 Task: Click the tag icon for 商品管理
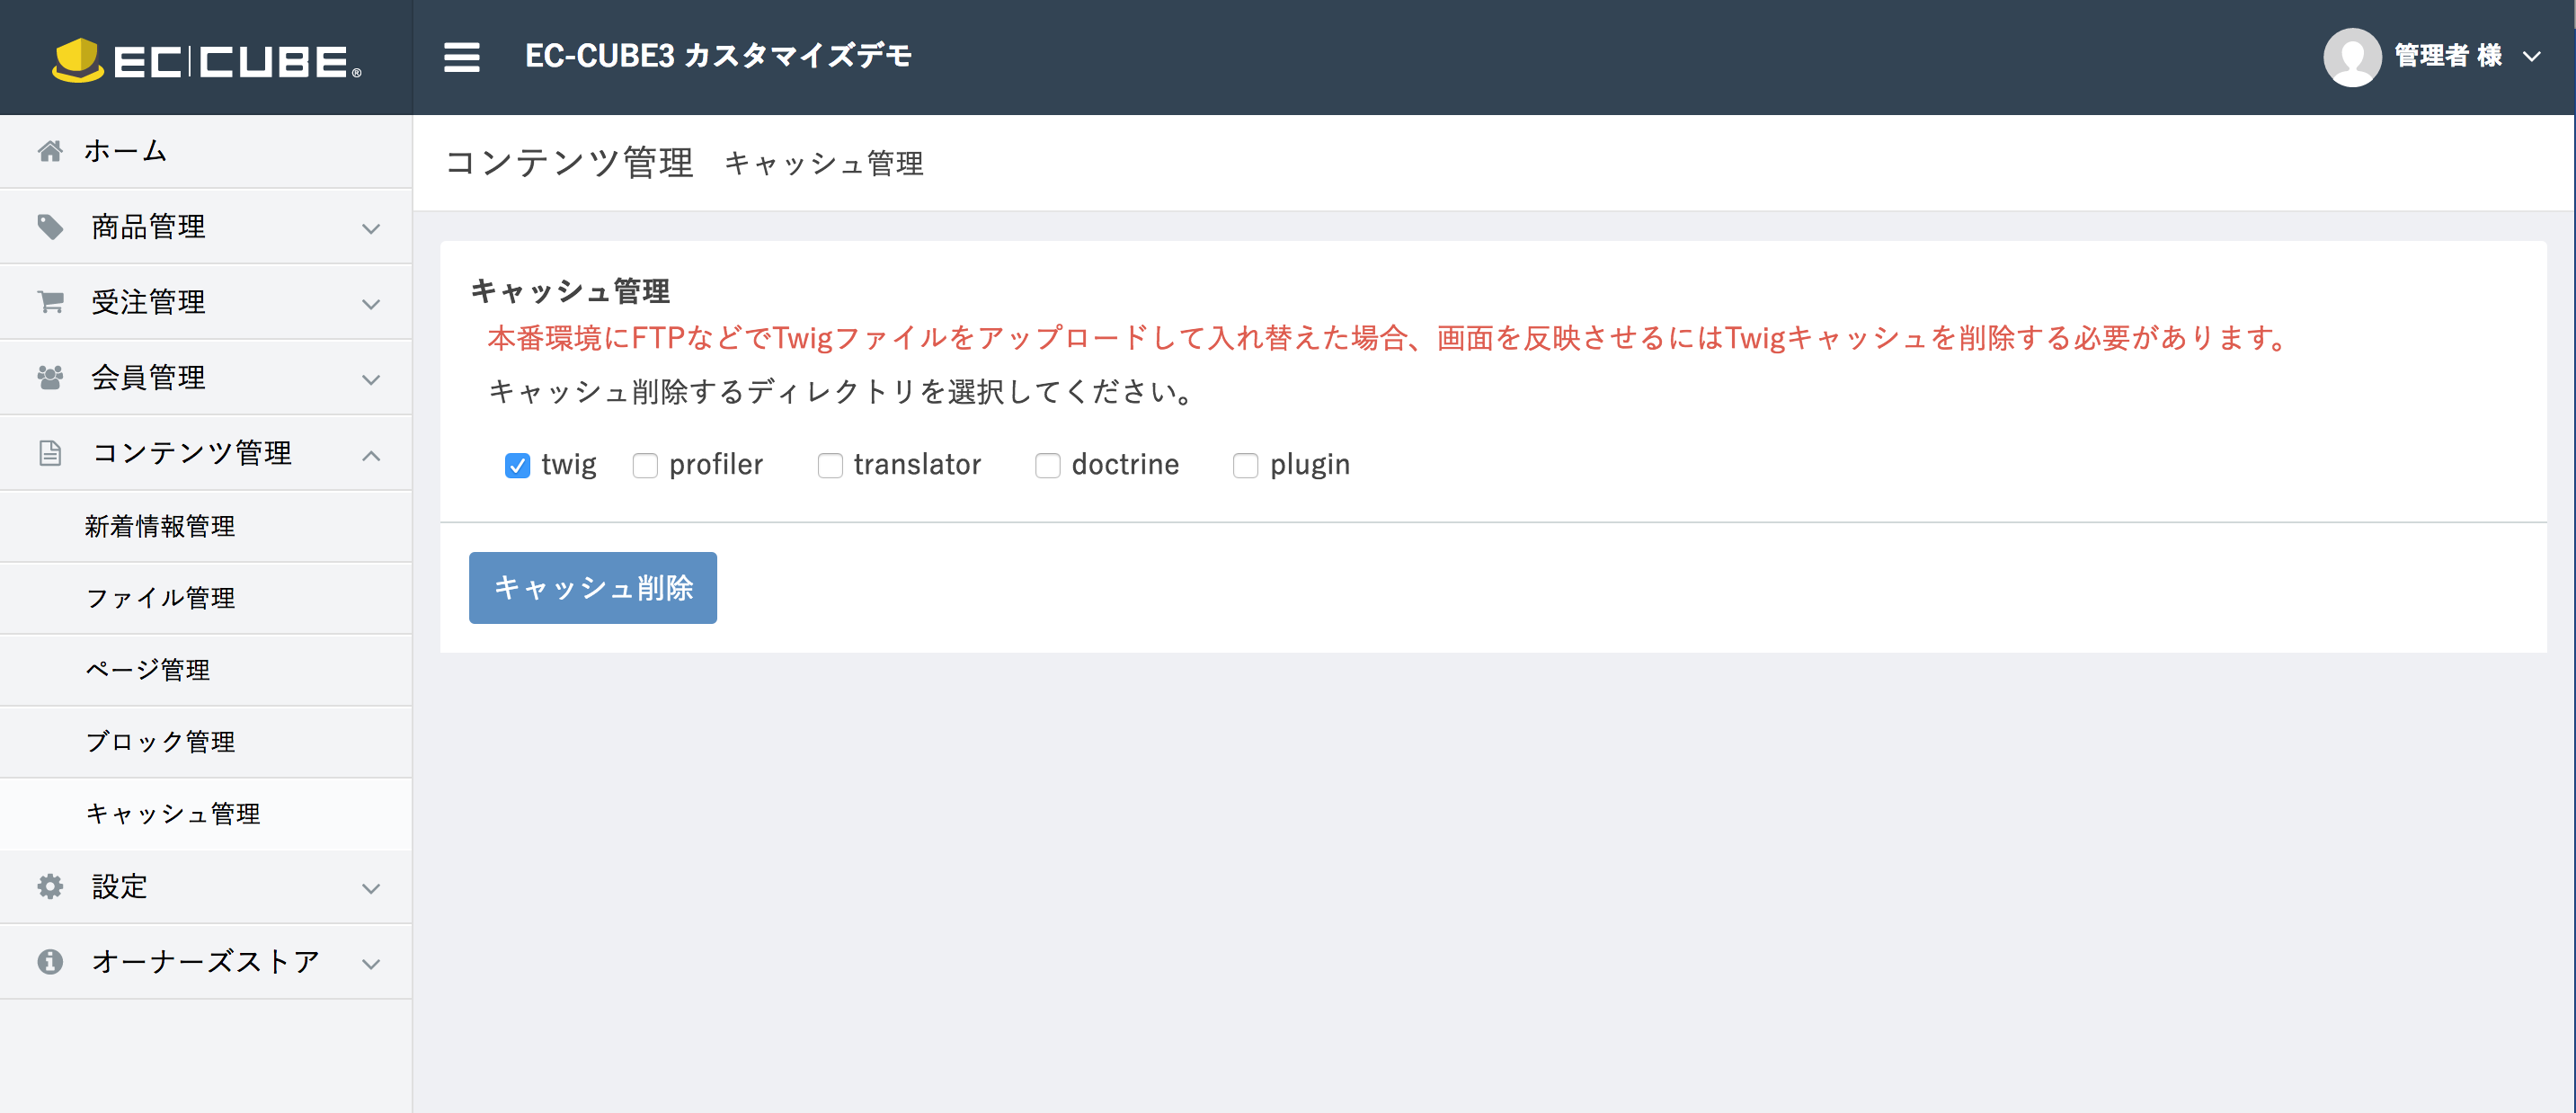point(50,227)
